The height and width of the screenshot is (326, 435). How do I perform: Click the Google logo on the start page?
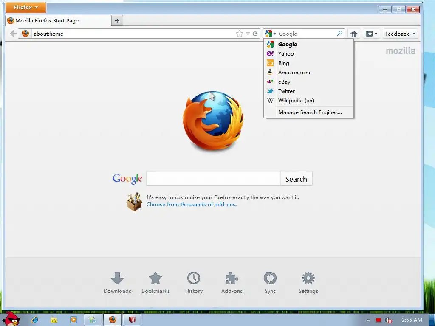coord(127,179)
